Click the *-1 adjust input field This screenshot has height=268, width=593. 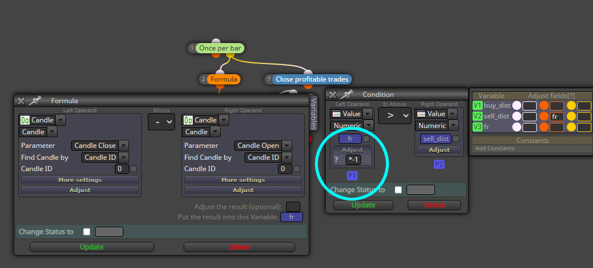coord(354,160)
